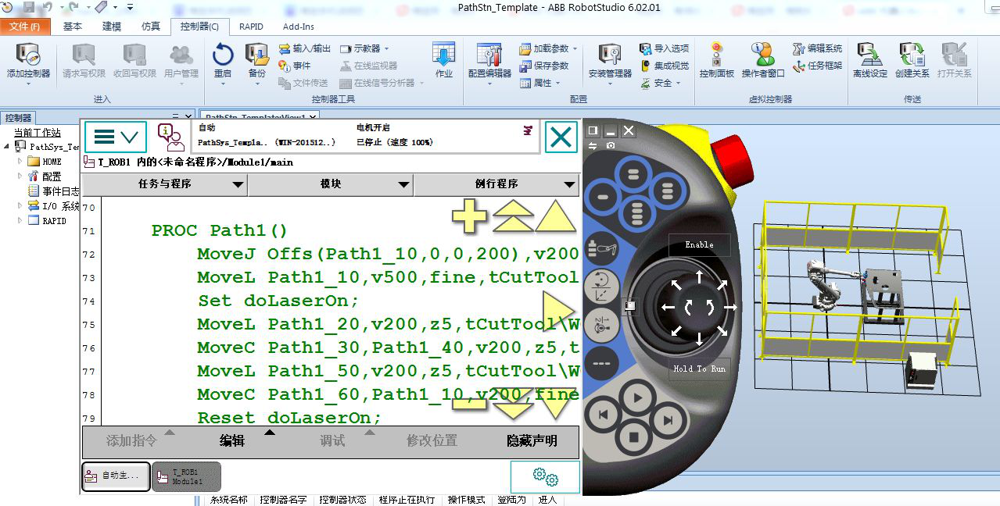The image size is (1000, 506).
Task: Click the pendant step Forward button
Action: pyautogui.click(x=667, y=420)
